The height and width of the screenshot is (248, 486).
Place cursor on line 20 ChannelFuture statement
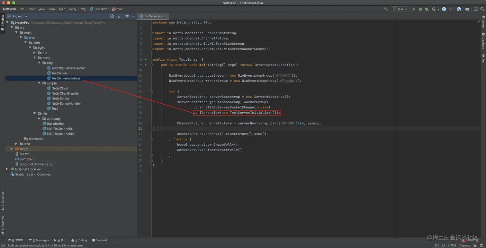pyautogui.click(x=249, y=123)
